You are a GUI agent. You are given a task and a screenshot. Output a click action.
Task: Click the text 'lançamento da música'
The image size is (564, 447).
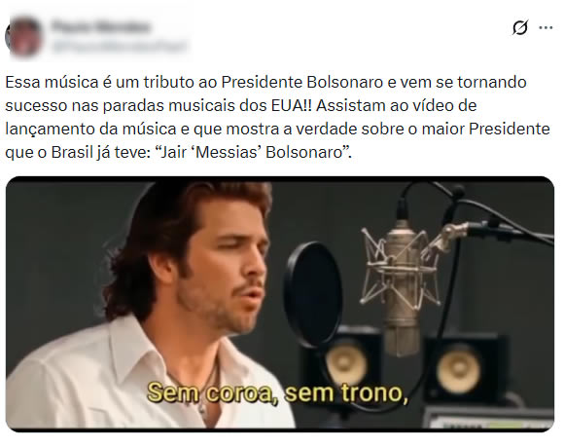click(x=90, y=129)
